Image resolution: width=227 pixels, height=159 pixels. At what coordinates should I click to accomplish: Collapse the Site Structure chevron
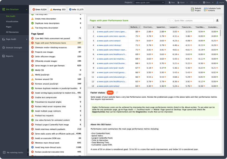[27, 9]
